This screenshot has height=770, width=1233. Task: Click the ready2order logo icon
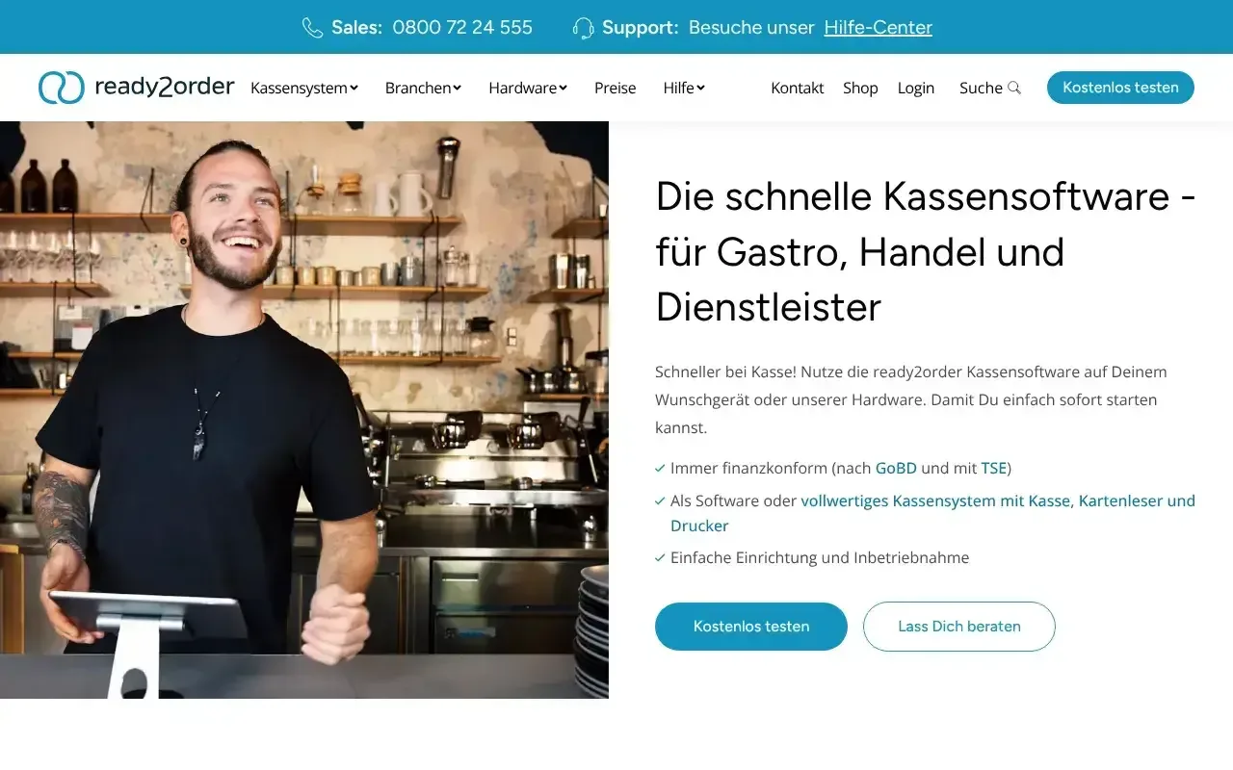pos(62,88)
